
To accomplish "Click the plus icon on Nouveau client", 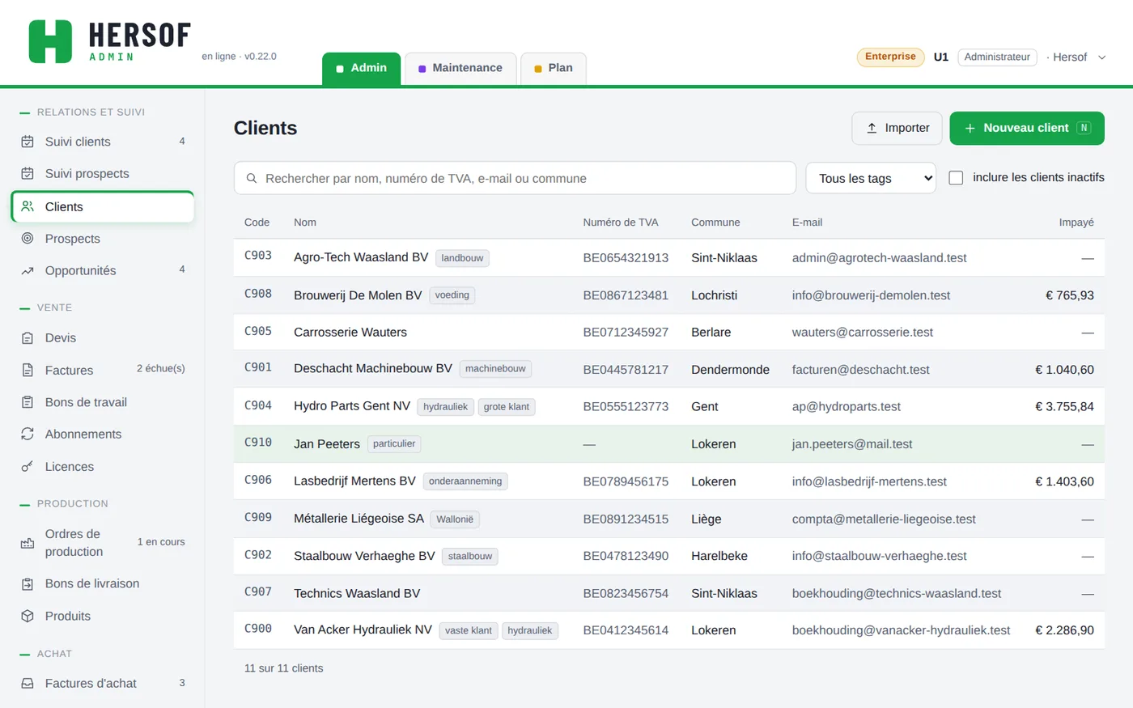I will [x=970, y=128].
